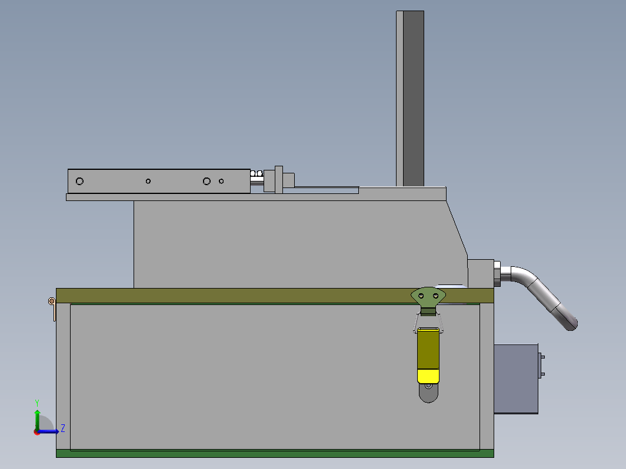This screenshot has height=469, width=626.
Task: Click the red origin ball of the view triad
Action: (36, 432)
